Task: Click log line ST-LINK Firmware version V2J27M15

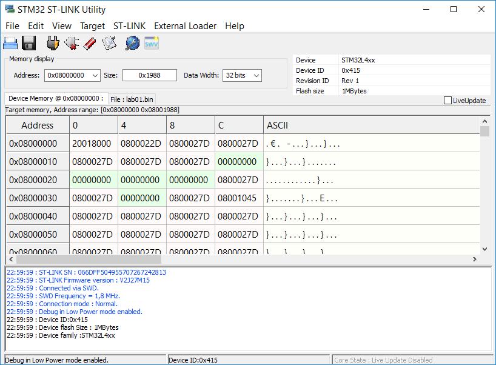Action: (78, 280)
